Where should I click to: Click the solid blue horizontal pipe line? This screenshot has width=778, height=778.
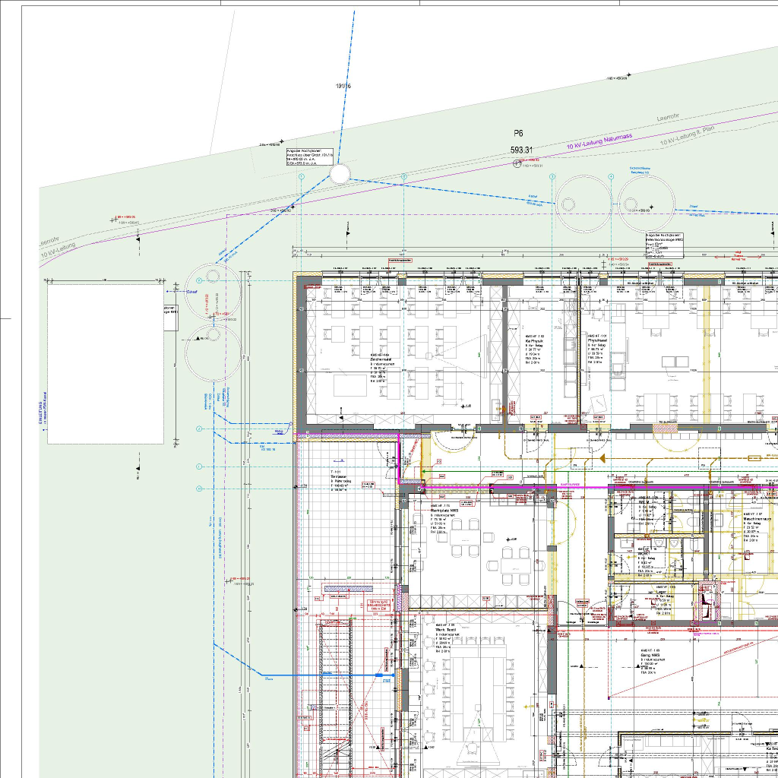[327, 675]
